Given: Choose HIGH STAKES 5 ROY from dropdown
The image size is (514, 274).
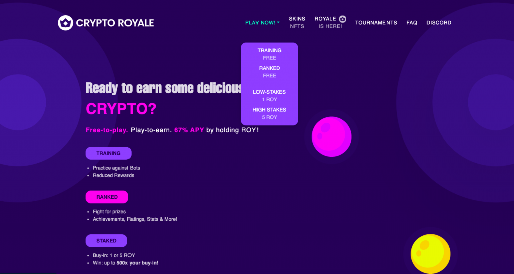Looking at the screenshot, I should click(270, 113).
